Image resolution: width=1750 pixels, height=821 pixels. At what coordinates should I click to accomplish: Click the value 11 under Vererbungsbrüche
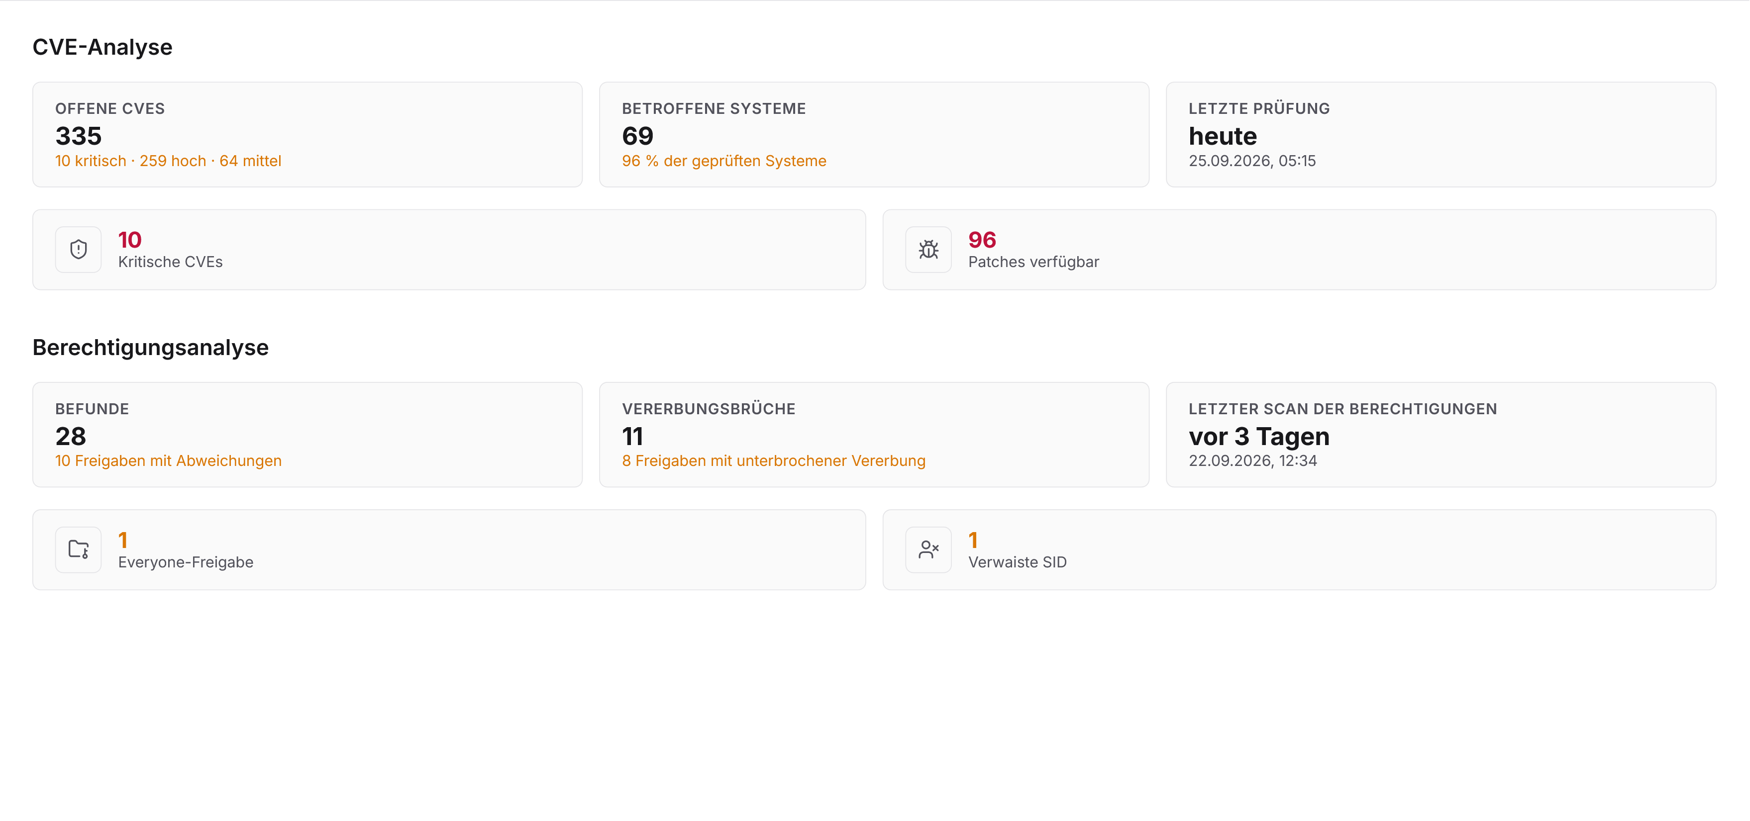click(x=632, y=436)
